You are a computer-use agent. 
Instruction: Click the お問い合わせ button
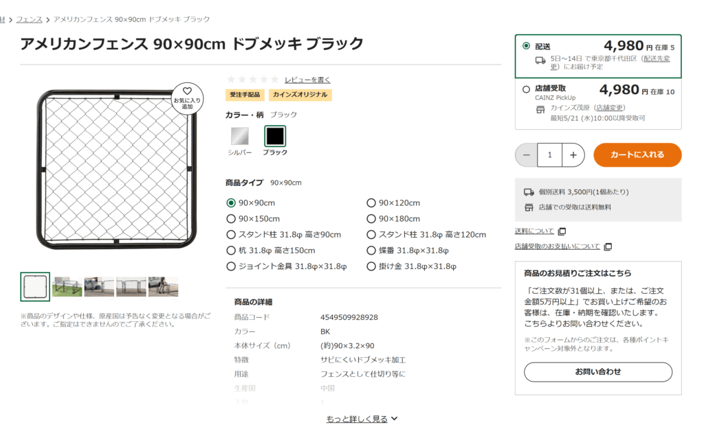(597, 372)
